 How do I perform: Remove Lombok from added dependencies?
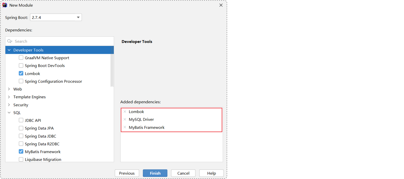pos(125,111)
